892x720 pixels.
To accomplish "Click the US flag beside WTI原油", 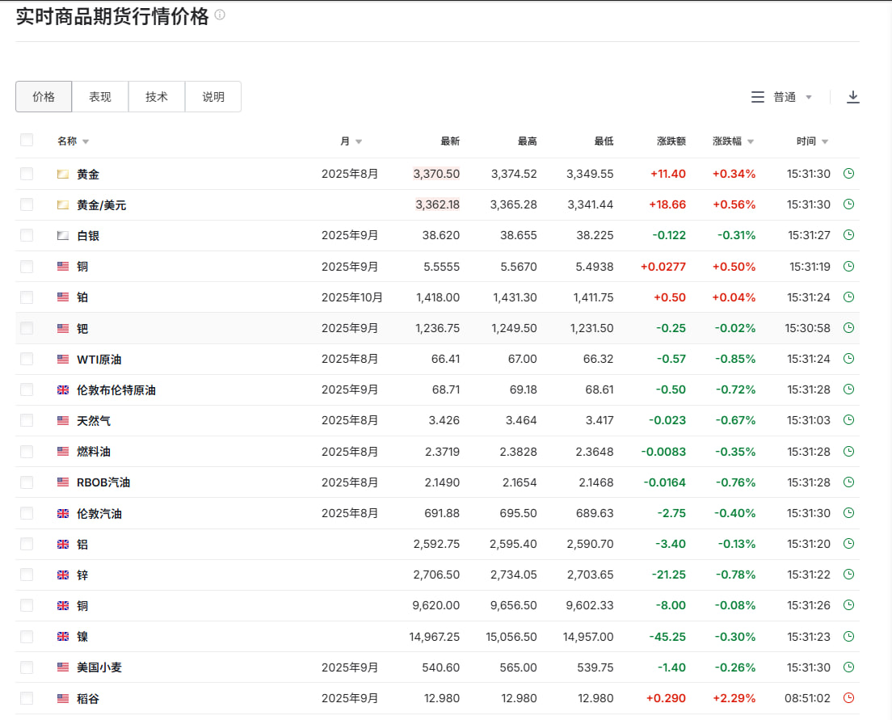I will (x=63, y=359).
